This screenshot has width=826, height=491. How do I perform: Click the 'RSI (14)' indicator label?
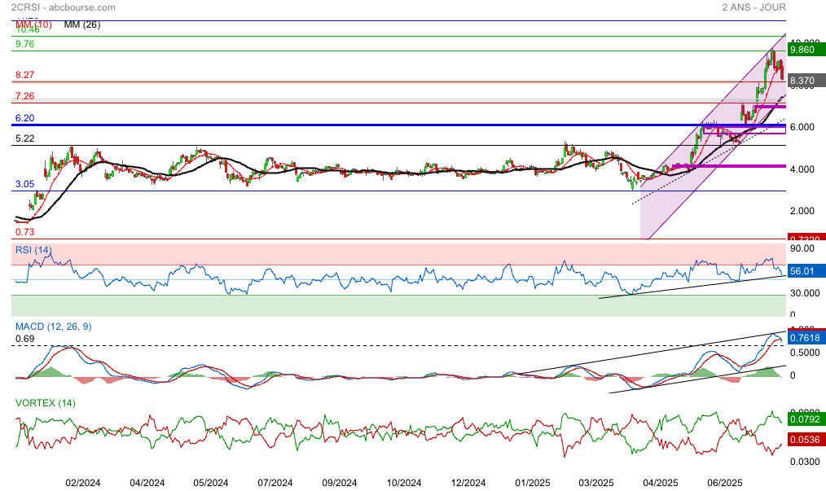pos(33,250)
